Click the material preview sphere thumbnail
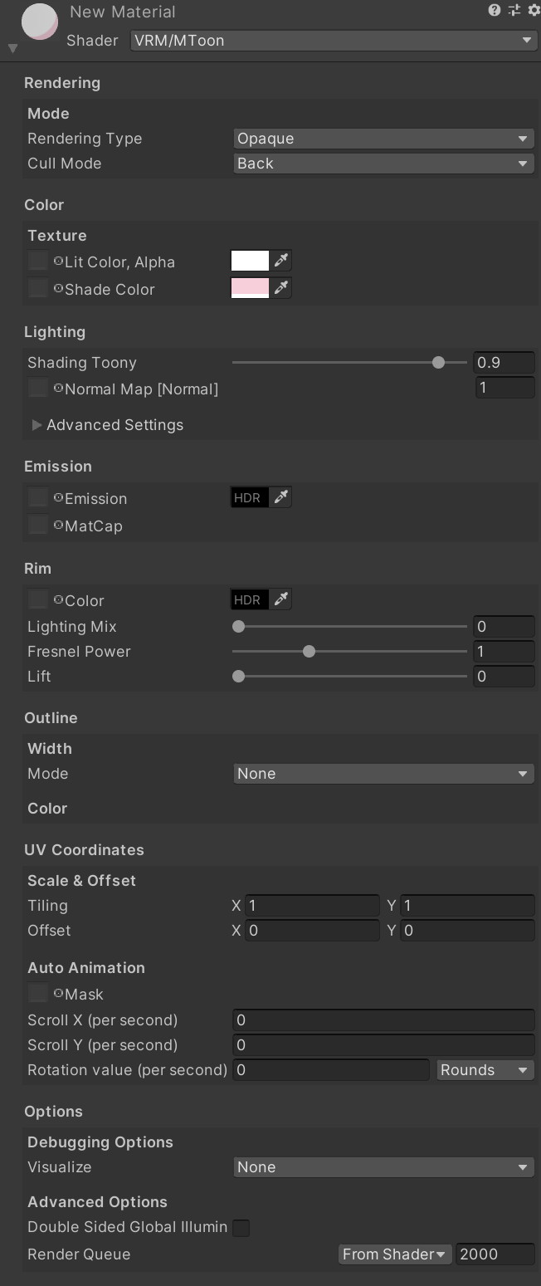This screenshot has width=541, height=1286. tap(40, 21)
